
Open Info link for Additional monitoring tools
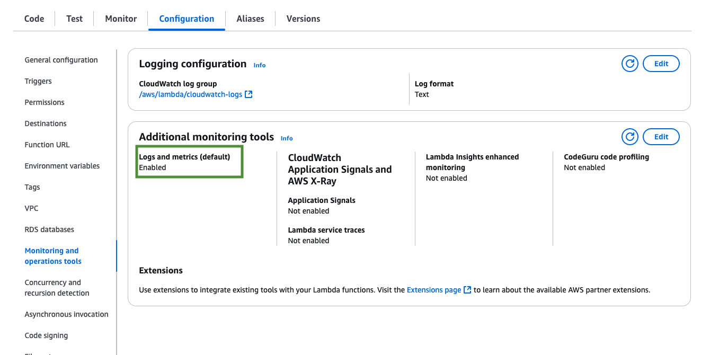(x=287, y=138)
